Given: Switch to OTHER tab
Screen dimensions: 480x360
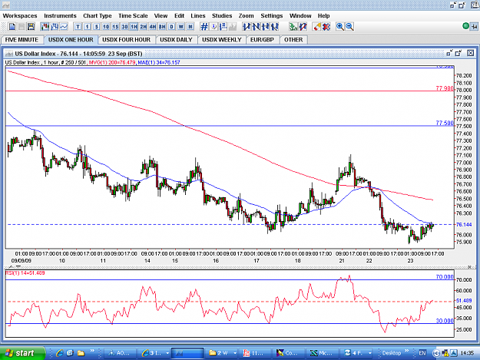Looking at the screenshot, I should click(x=293, y=40).
